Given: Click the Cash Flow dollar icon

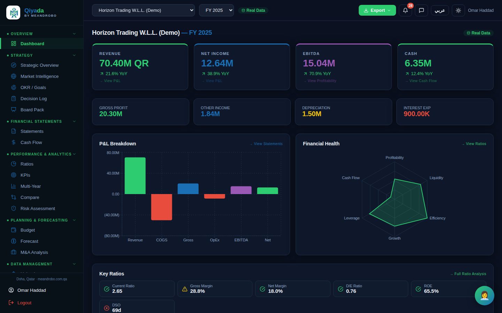Looking at the screenshot, I should tap(14, 142).
